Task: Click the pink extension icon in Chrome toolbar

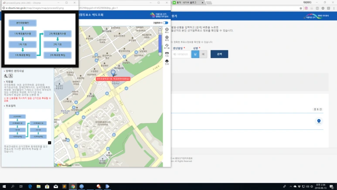Action: [306, 8]
